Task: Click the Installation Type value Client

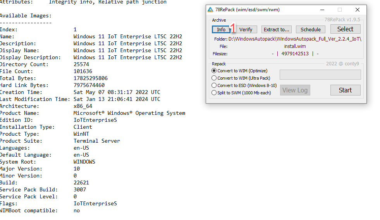Action: [83, 127]
